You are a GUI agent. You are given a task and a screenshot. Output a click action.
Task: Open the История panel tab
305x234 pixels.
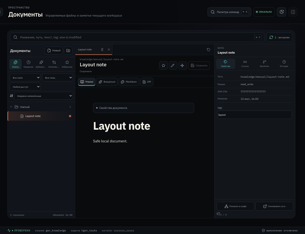284,64
